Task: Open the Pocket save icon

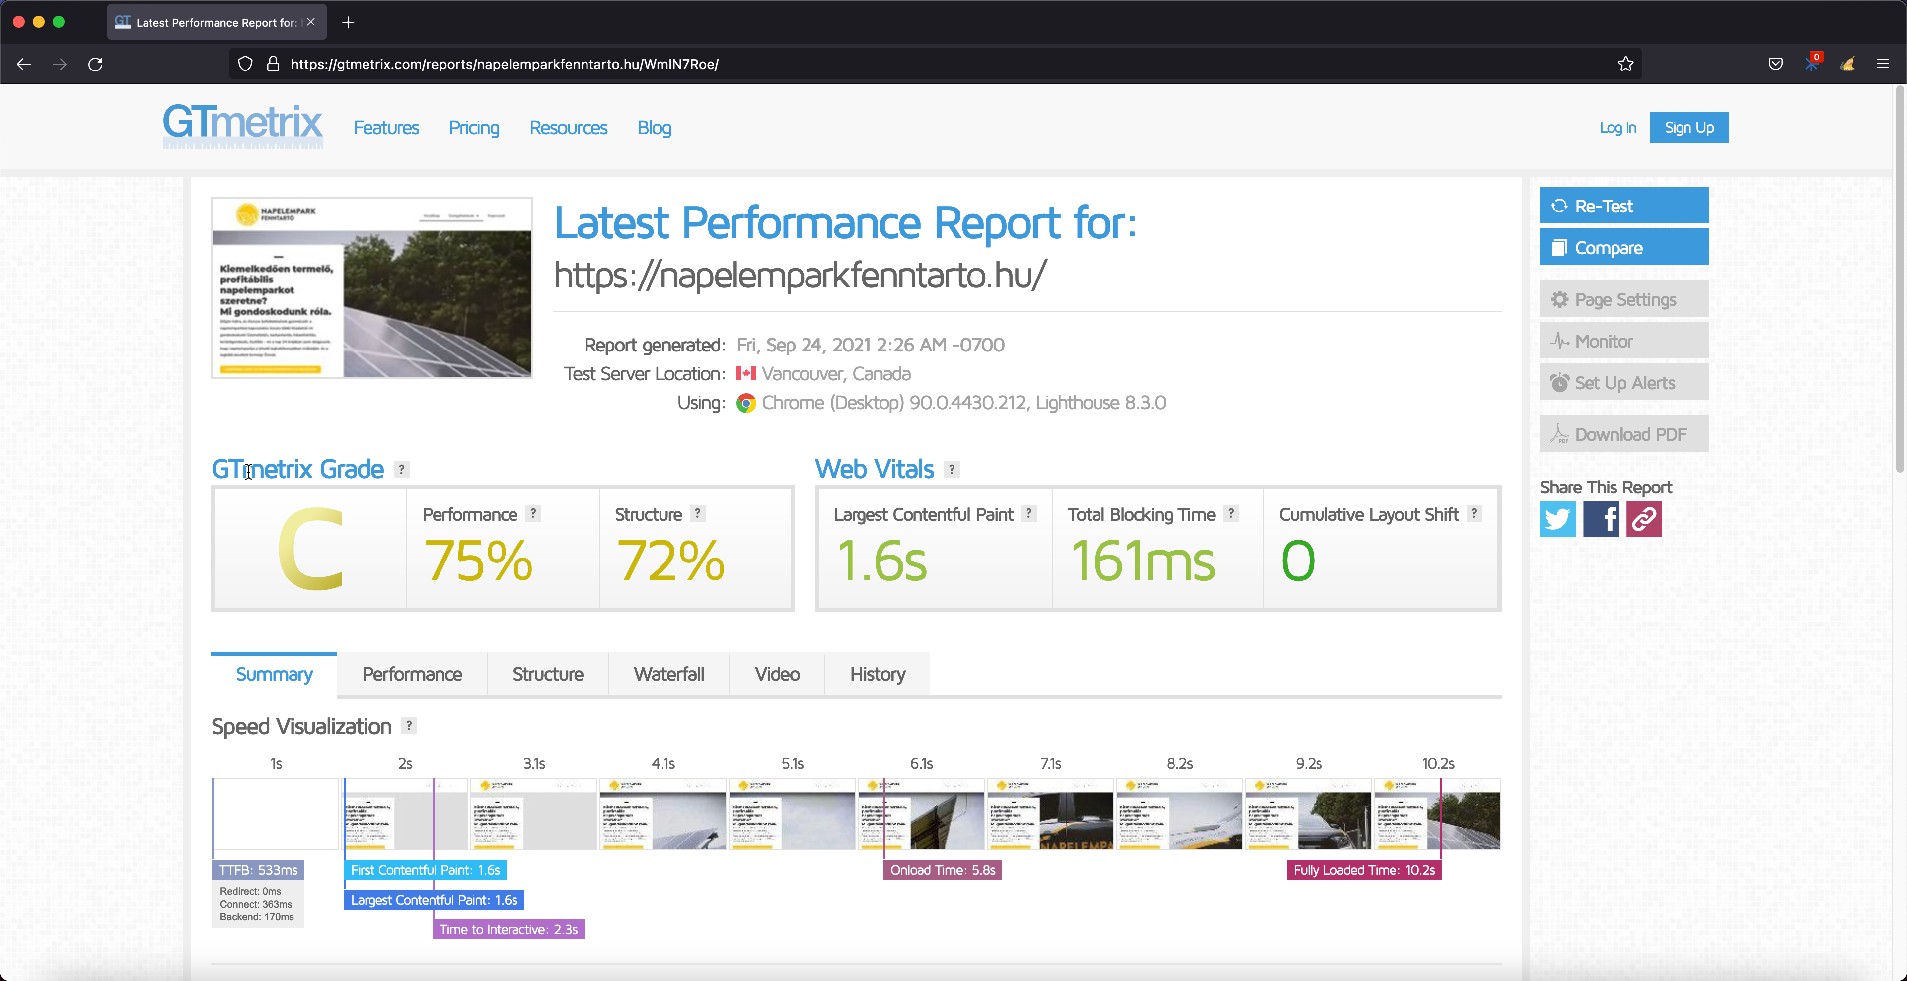Action: coord(1775,64)
